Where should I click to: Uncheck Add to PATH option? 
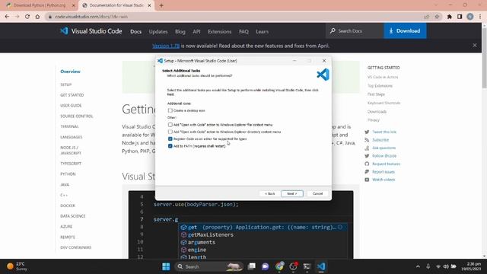coord(170,146)
